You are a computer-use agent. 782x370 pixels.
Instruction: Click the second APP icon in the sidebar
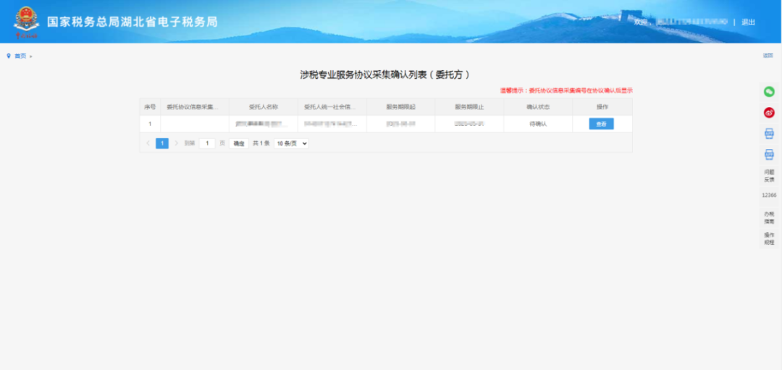click(769, 154)
